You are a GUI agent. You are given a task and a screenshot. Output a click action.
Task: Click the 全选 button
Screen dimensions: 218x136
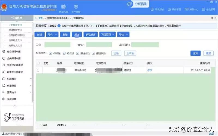[x=116, y=53]
